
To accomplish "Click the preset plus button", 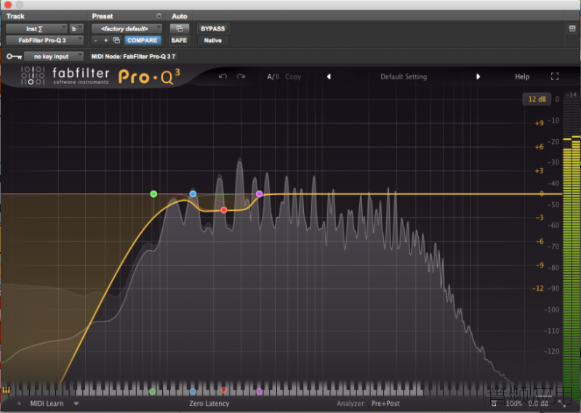I will click(x=105, y=41).
